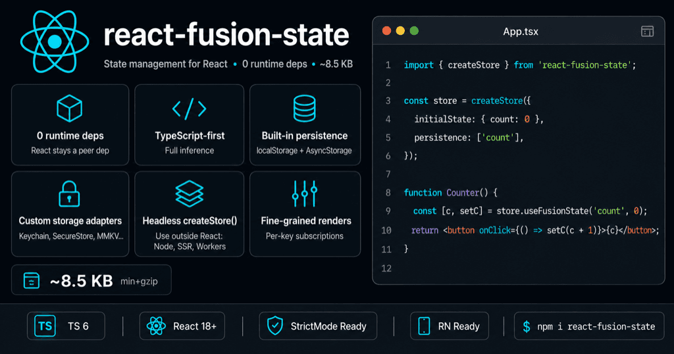The image size is (674, 354).
Task: Click the red close dot of App.tsx window
Action: pos(386,31)
